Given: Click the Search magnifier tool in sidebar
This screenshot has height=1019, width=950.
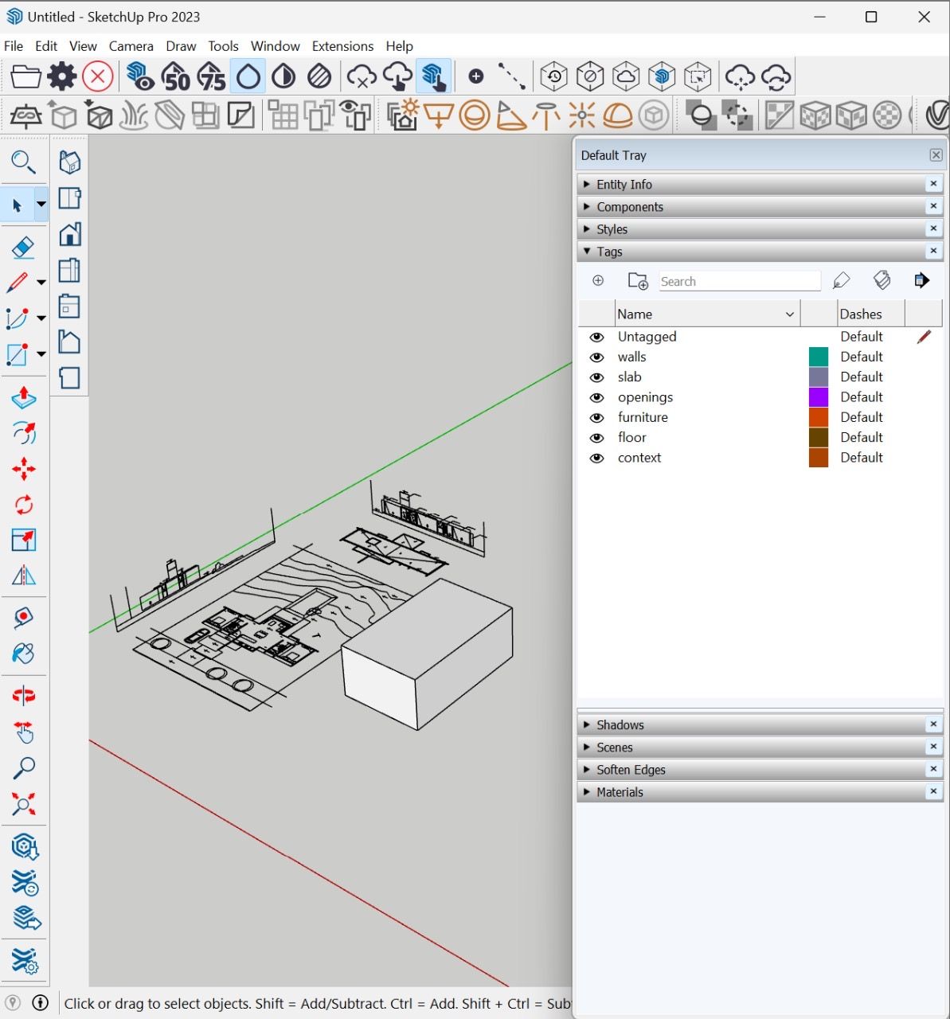Looking at the screenshot, I should [23, 163].
